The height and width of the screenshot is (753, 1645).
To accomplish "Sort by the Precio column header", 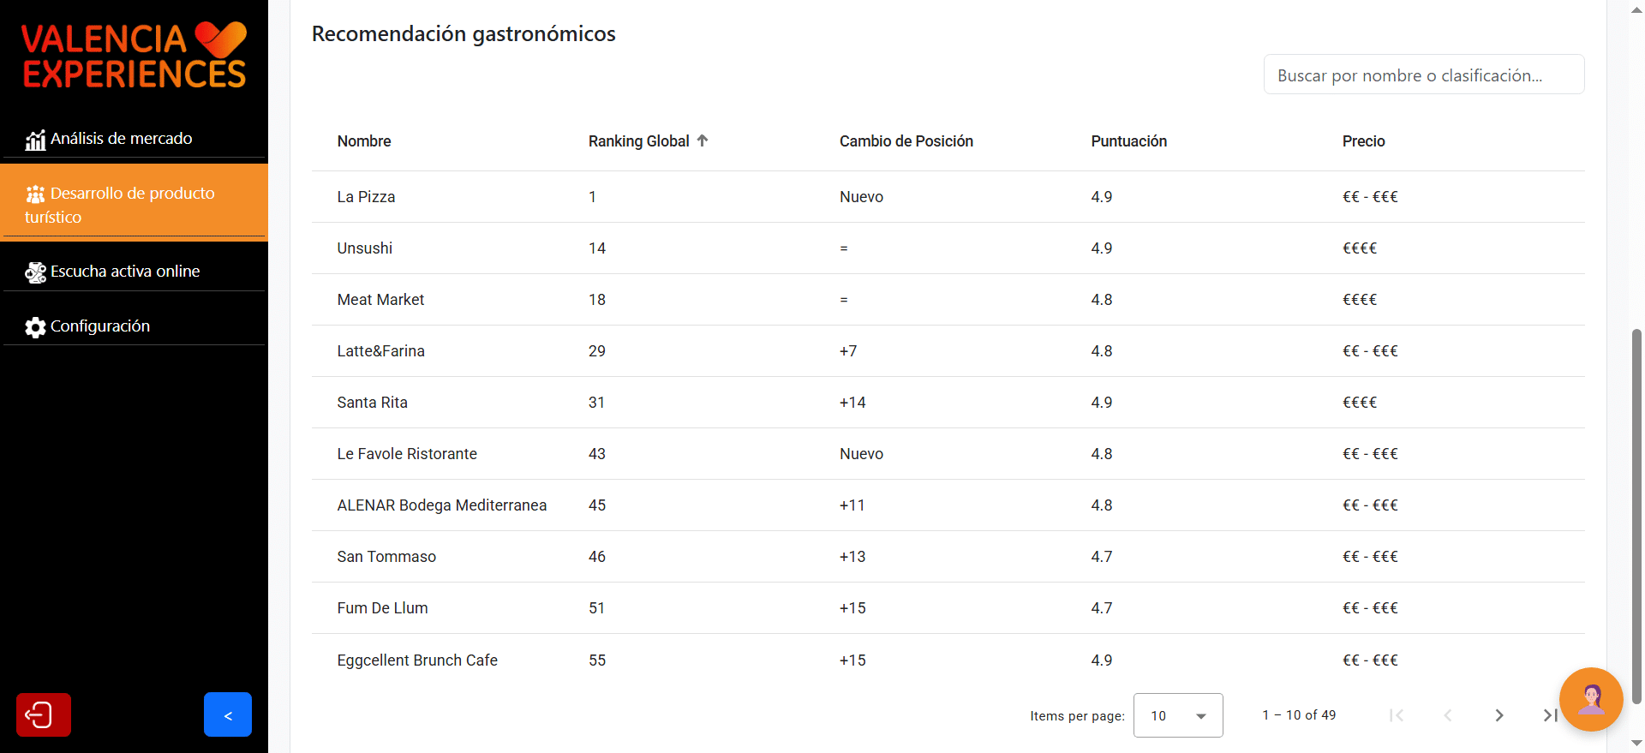I will pos(1363,141).
